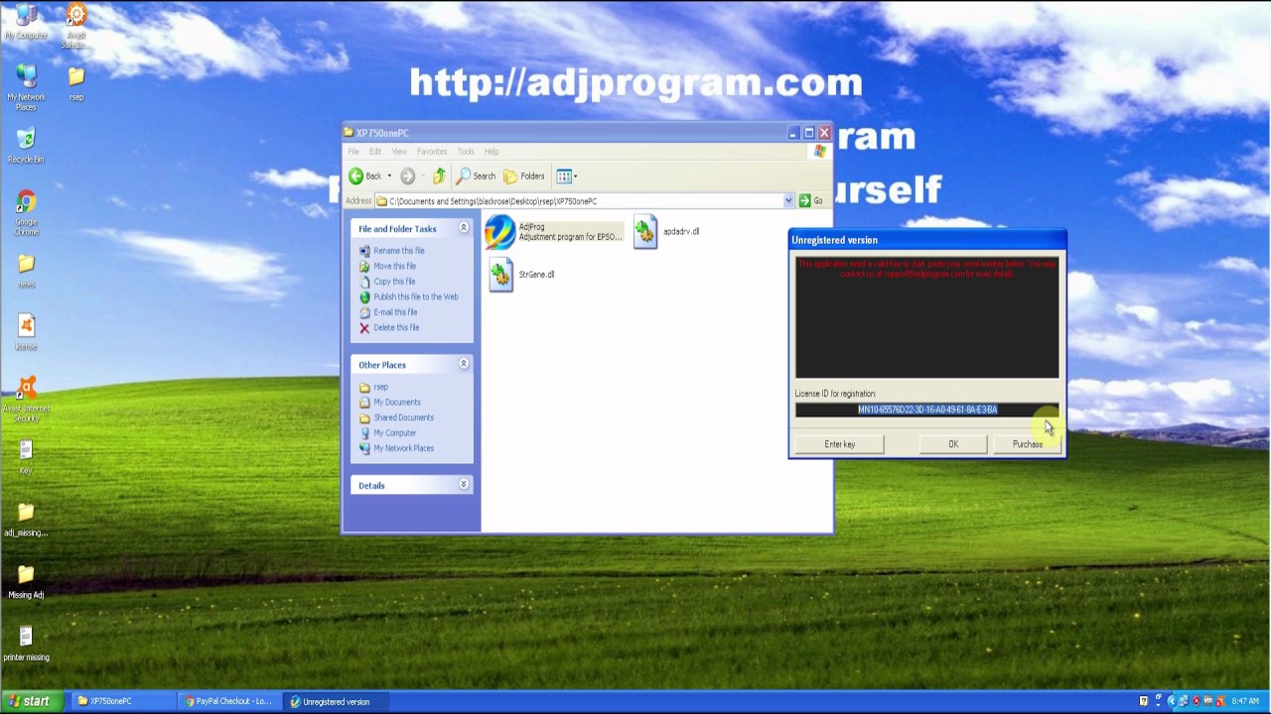Click the License ID field
Viewport: 1271px width, 714px height.
[926, 410]
